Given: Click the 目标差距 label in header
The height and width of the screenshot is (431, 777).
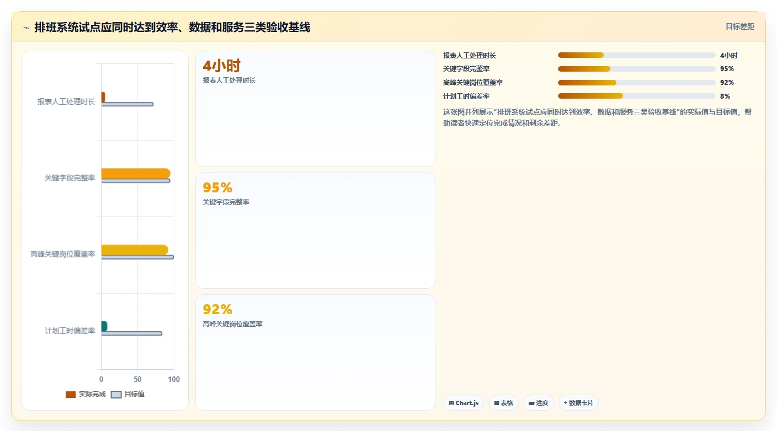Looking at the screenshot, I should point(739,26).
